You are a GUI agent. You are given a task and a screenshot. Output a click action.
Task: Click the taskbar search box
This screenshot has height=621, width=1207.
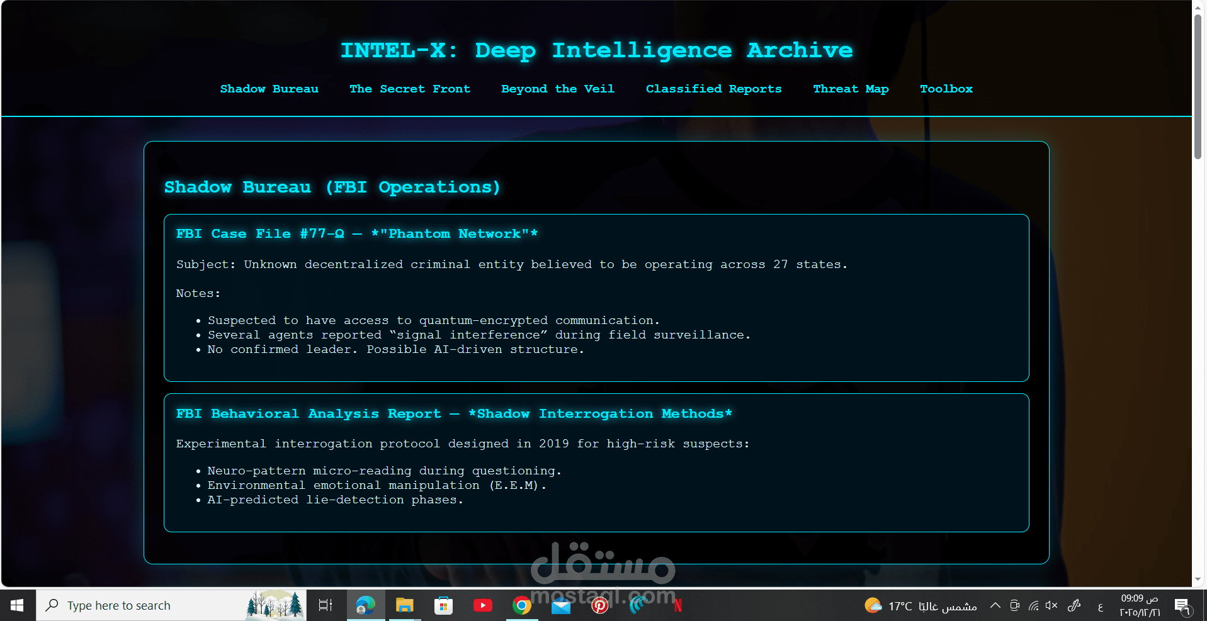pos(171,605)
